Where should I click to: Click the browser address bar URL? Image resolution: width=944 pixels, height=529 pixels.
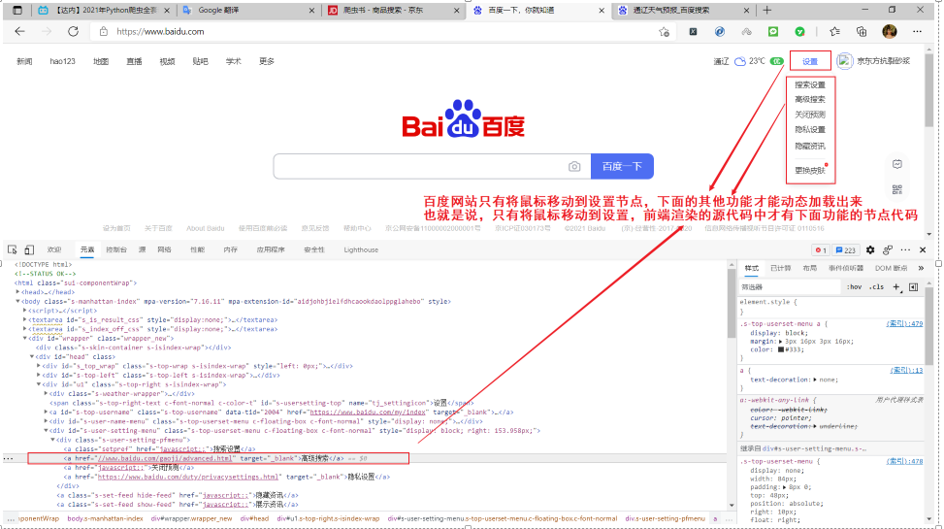(160, 31)
